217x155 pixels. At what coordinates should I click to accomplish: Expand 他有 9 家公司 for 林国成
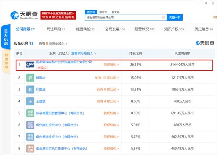[108, 89]
